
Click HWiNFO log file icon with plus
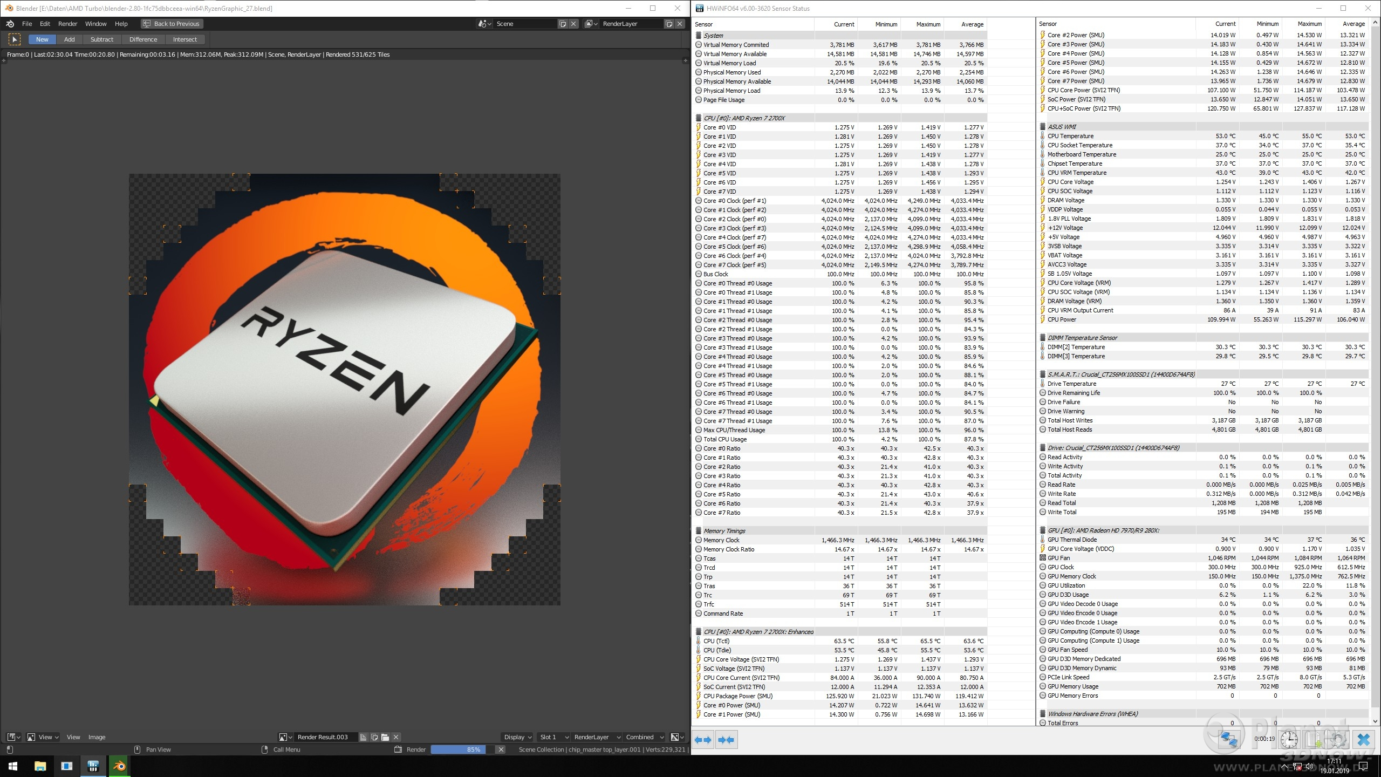pos(1314,739)
